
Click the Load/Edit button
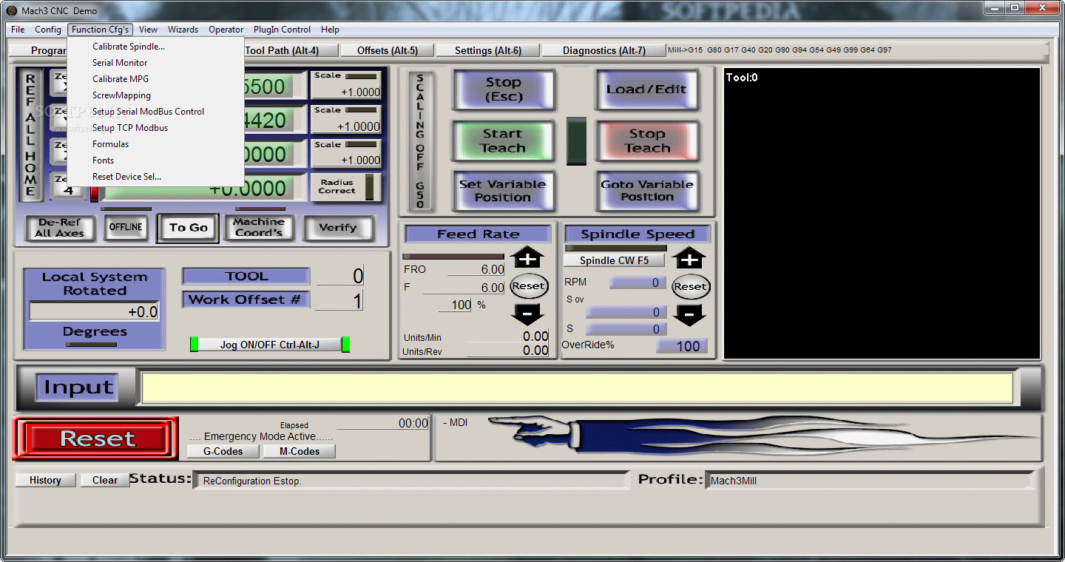(646, 89)
